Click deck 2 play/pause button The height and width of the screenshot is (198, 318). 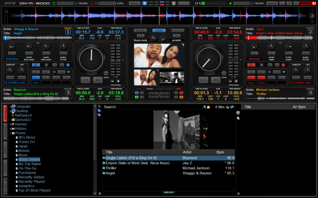[x=216, y=80]
